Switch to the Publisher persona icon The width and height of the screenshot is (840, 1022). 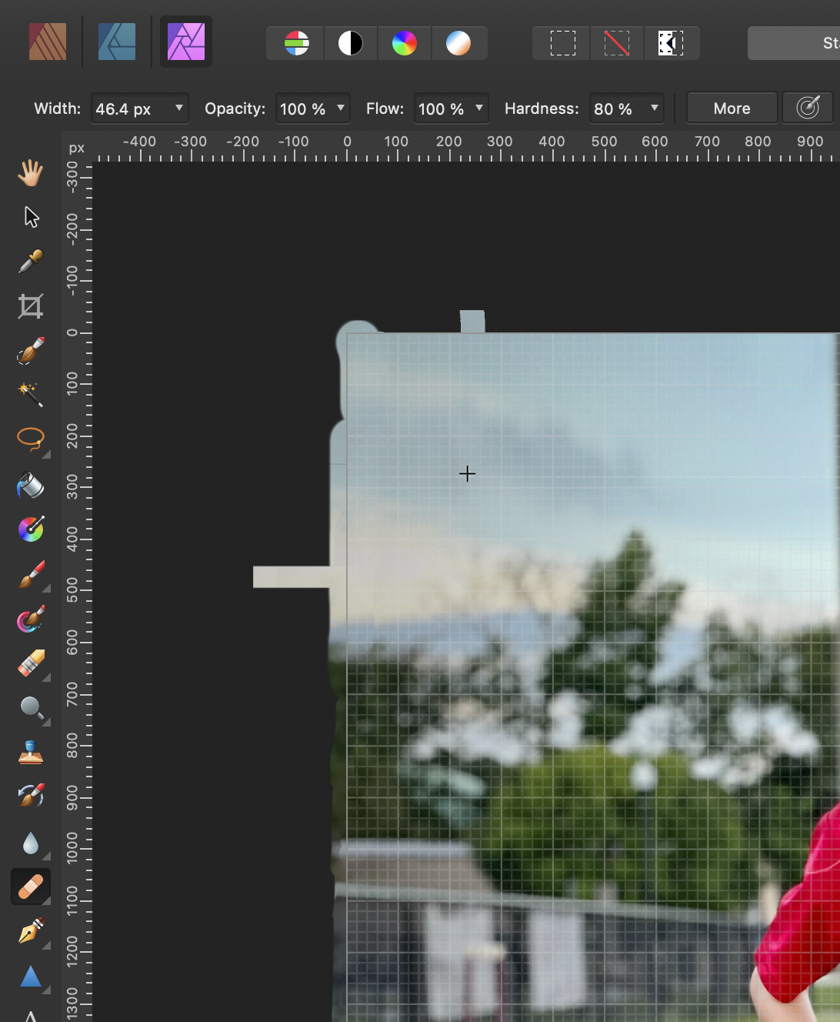pos(48,42)
